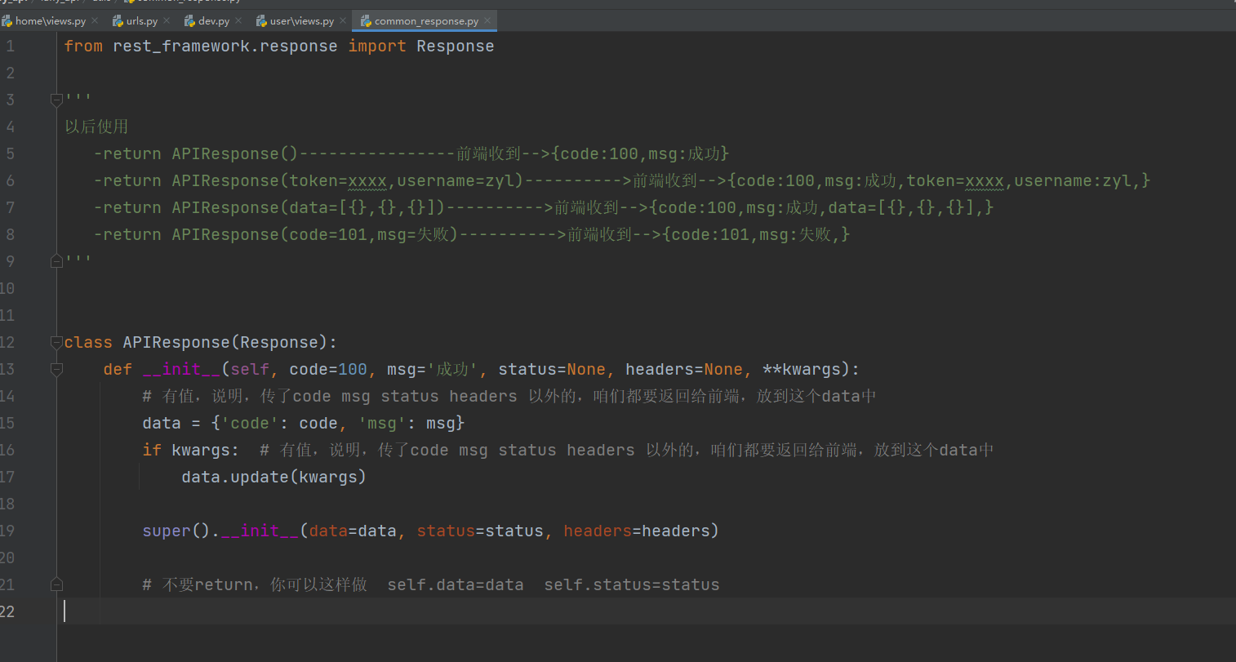This screenshot has height=662, width=1236.
Task: Click the "def" keyword on line 13
Action: [118, 369]
